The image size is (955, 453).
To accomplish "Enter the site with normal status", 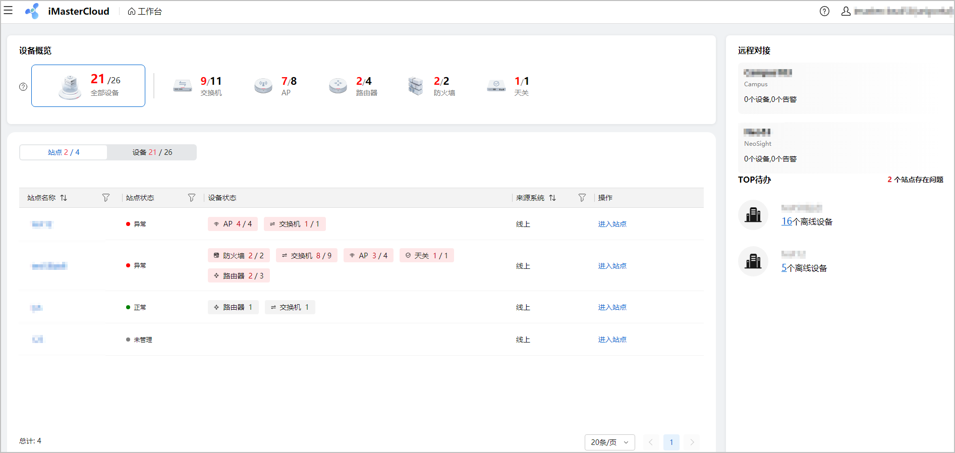I will point(612,307).
